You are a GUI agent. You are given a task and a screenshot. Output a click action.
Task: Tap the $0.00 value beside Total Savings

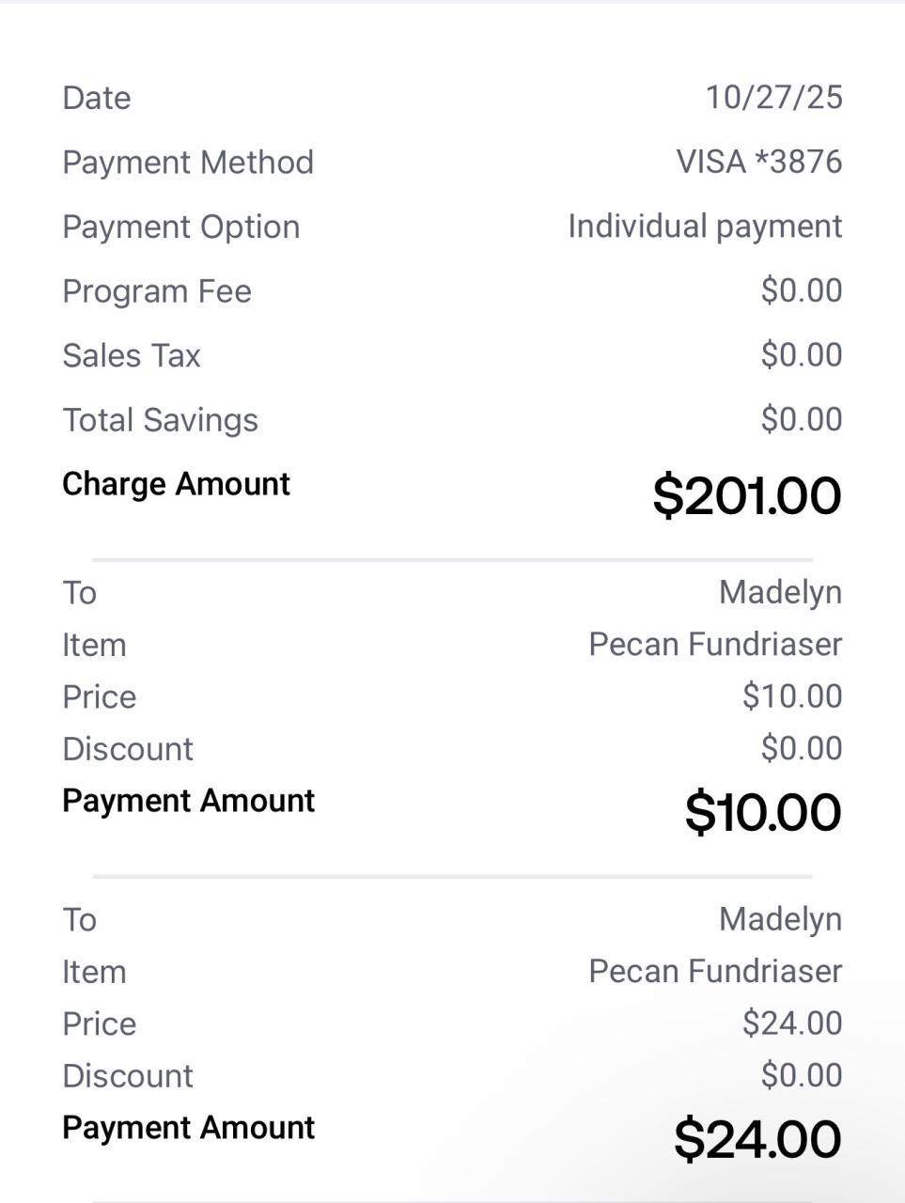coord(801,419)
